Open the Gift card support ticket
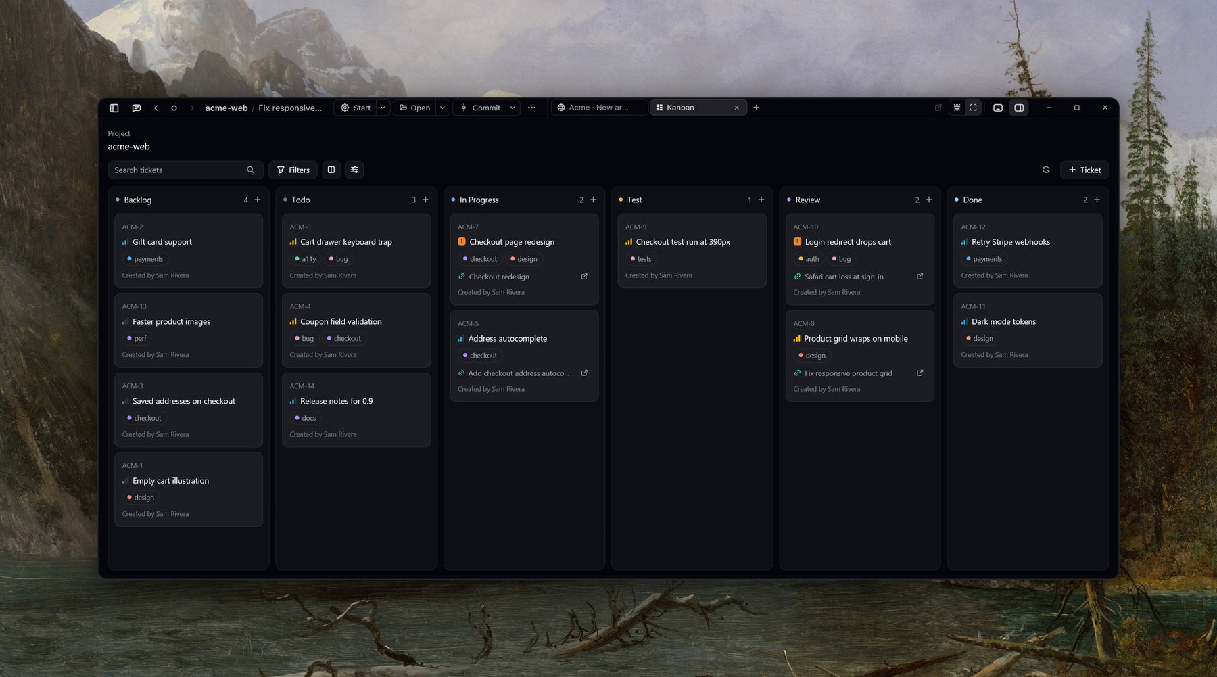The width and height of the screenshot is (1217, 677). pyautogui.click(x=189, y=251)
